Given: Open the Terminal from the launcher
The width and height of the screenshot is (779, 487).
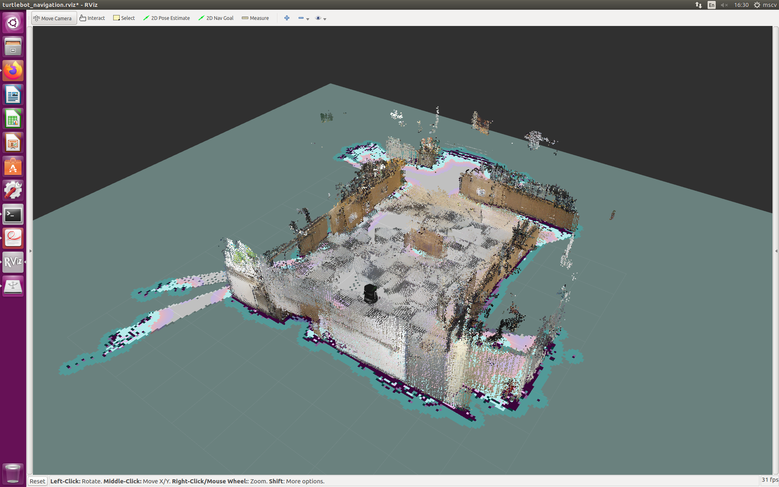Looking at the screenshot, I should (x=13, y=215).
